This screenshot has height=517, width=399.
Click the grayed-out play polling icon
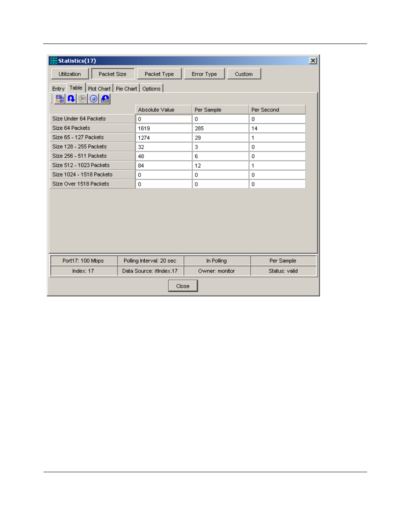(x=82, y=99)
